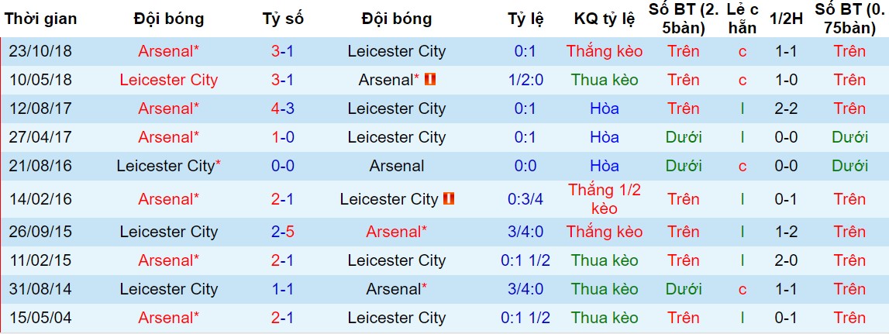
Task: Click handicap odds 0:3/4 on 14/02/16
Action: pyautogui.click(x=525, y=199)
